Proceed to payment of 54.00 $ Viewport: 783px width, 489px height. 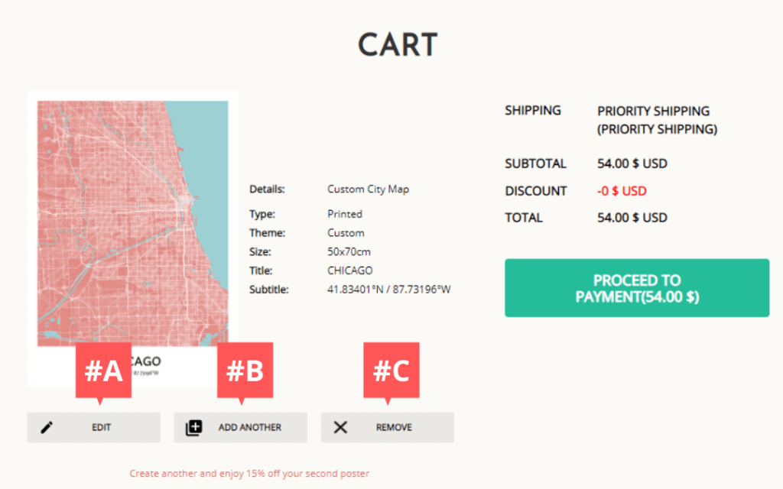(636, 288)
